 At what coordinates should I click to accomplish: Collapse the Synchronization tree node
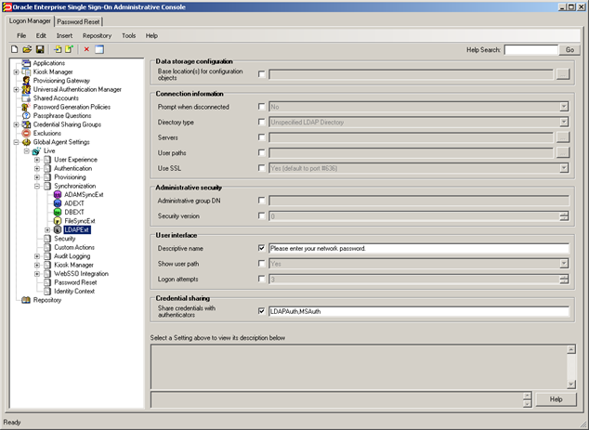point(37,186)
